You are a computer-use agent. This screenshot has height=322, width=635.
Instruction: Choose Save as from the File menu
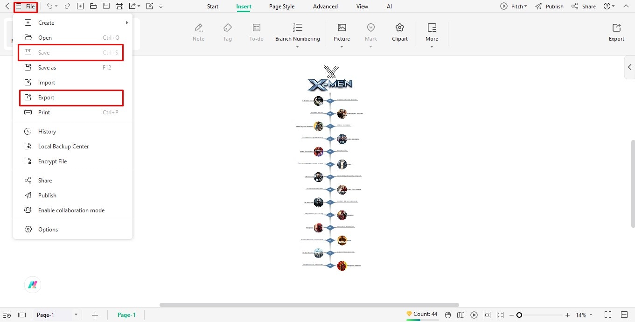(x=73, y=67)
